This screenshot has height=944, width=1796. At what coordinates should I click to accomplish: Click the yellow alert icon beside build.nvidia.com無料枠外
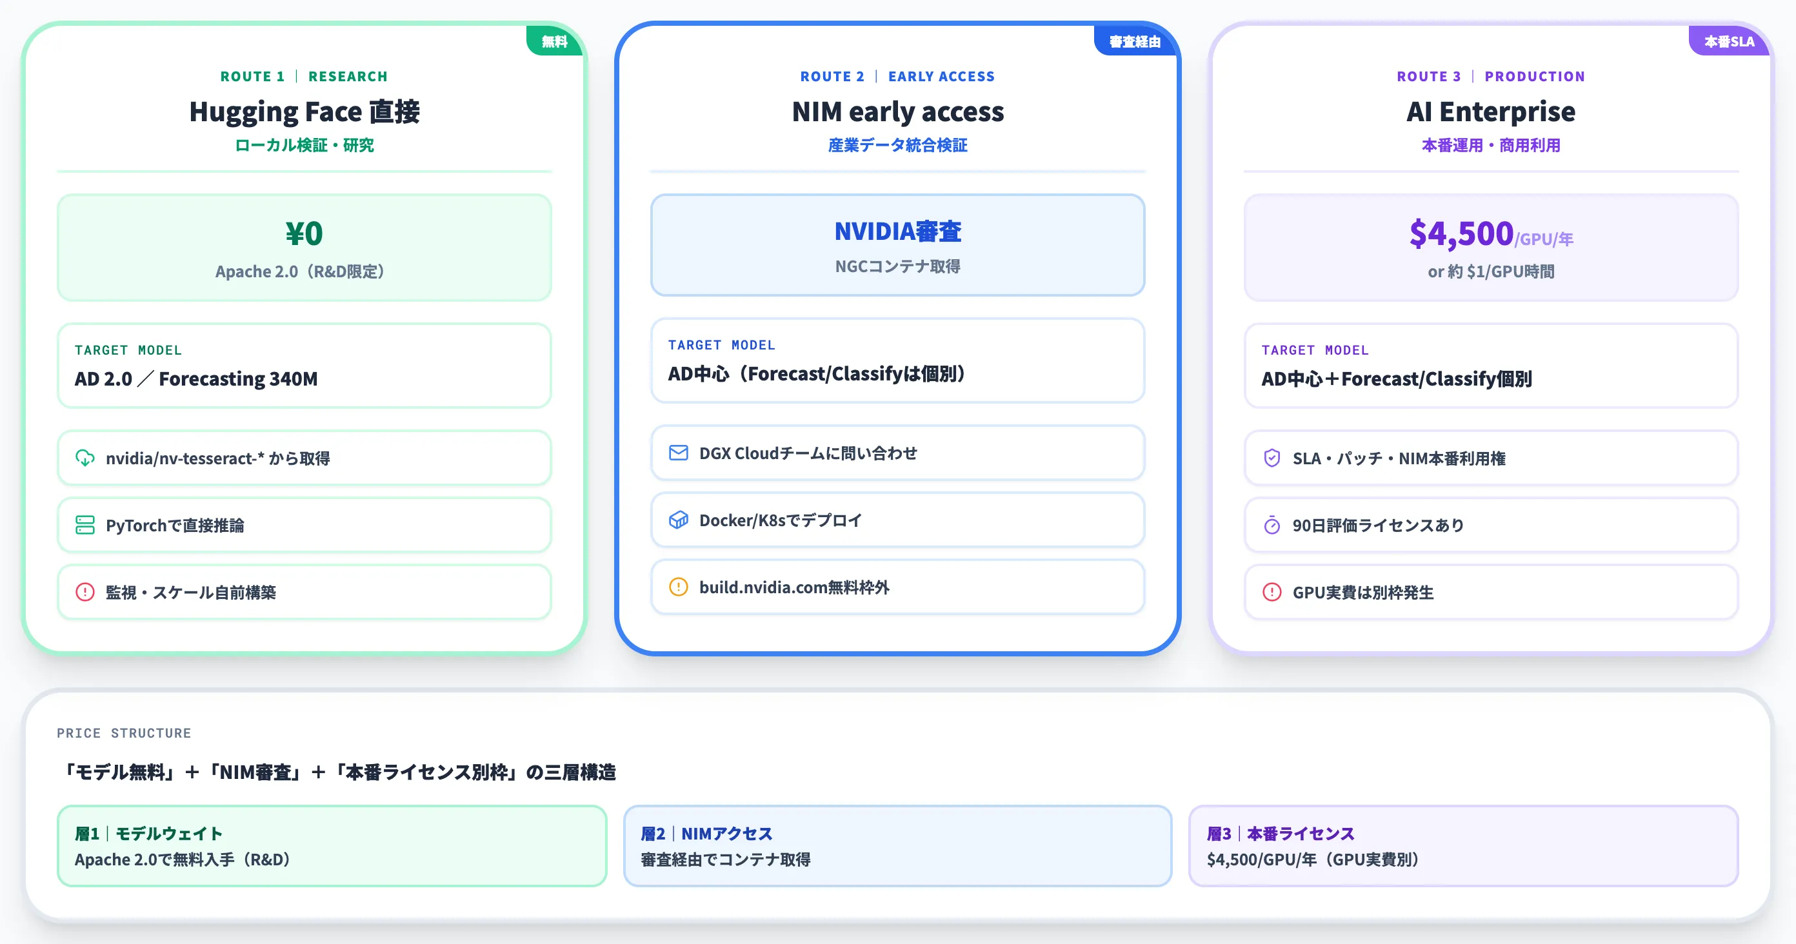pyautogui.click(x=679, y=587)
